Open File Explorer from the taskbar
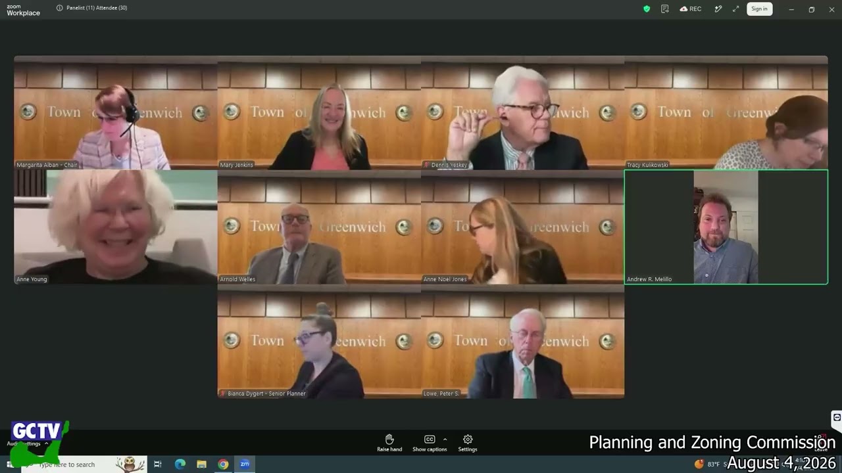This screenshot has width=842, height=473. point(201,464)
